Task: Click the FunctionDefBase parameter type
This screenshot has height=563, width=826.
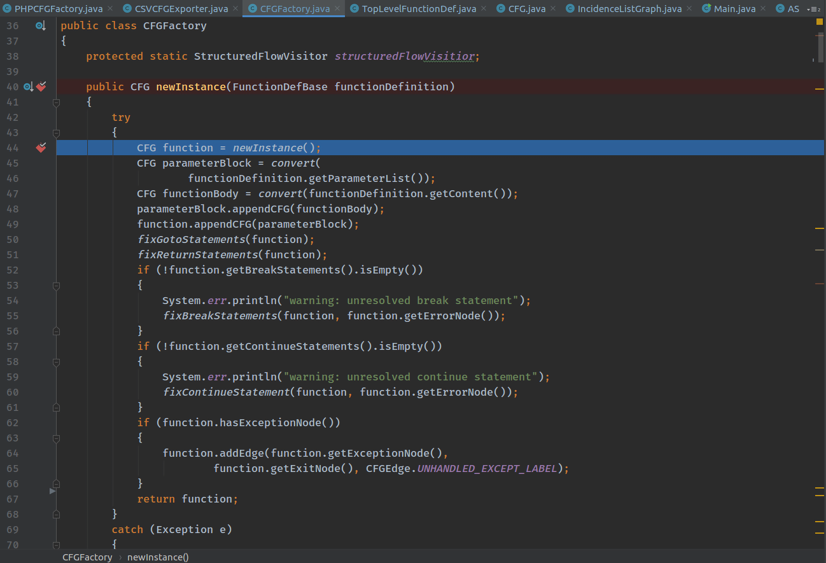Action: (280, 87)
